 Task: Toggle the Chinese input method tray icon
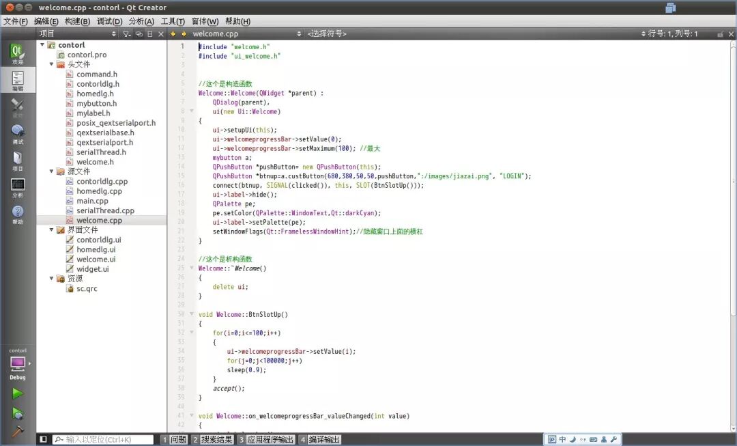[x=562, y=439]
